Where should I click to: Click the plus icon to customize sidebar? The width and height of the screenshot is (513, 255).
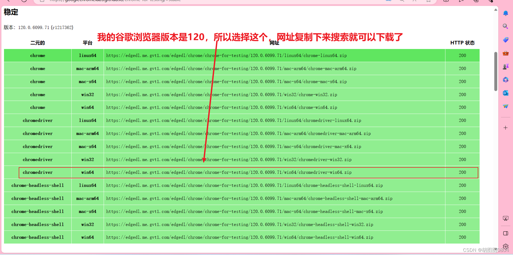point(505,128)
